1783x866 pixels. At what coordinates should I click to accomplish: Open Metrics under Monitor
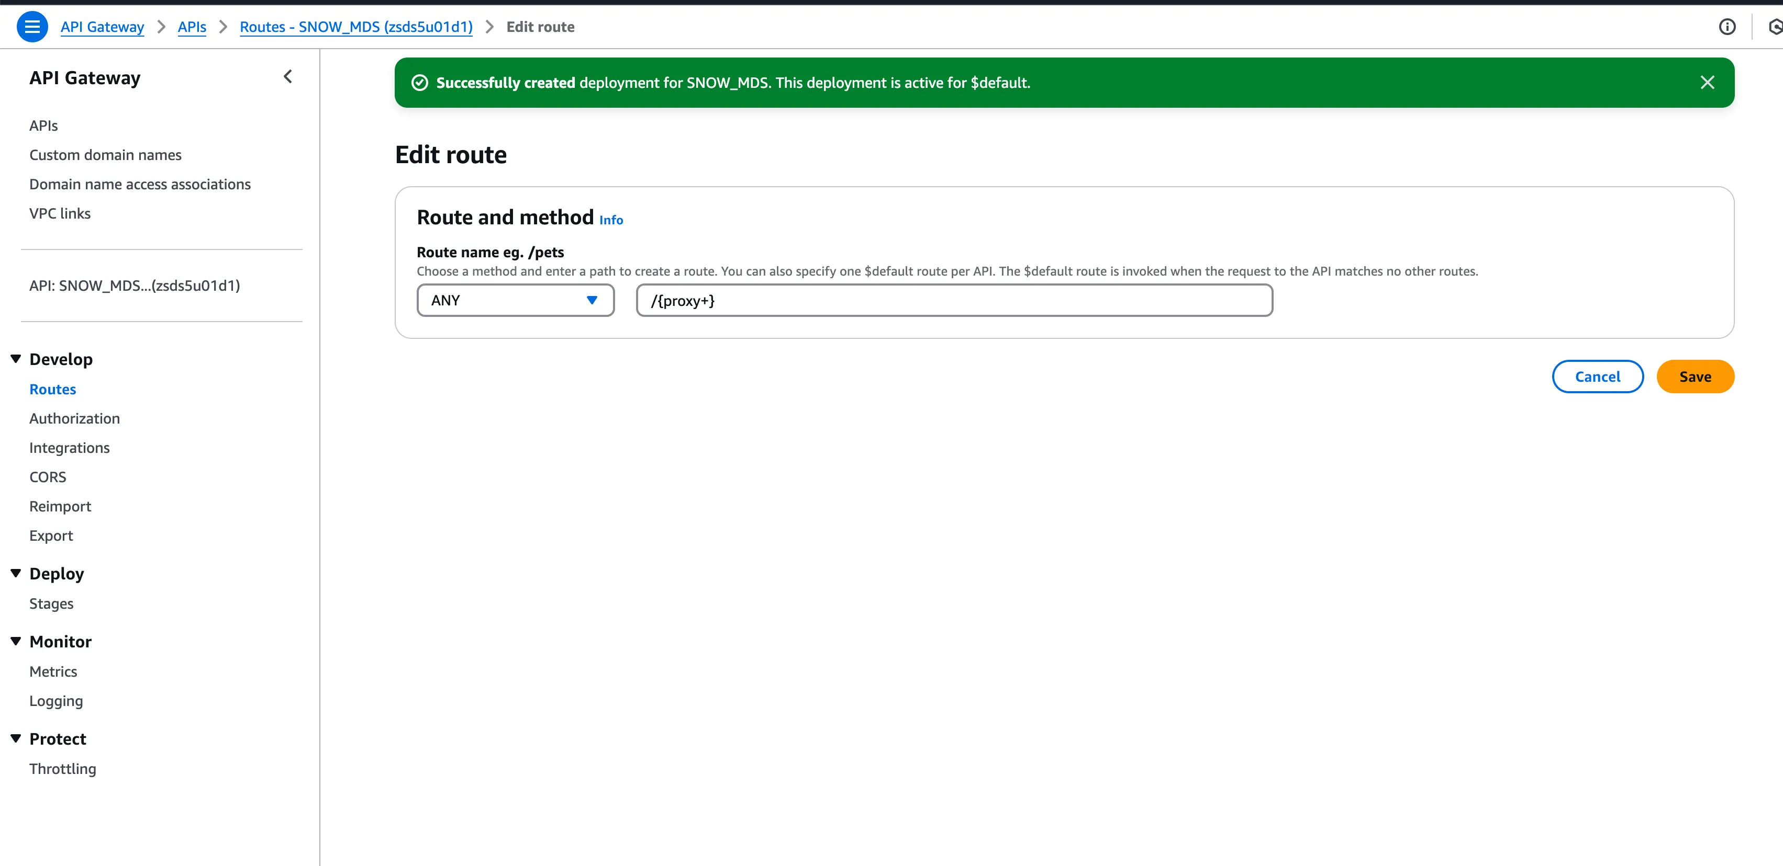tap(53, 671)
